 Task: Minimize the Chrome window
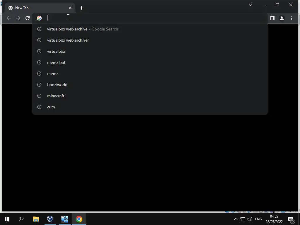click(x=264, y=5)
